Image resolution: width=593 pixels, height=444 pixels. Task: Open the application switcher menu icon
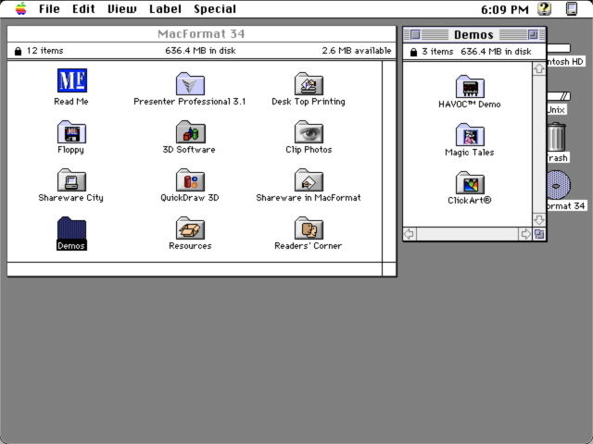point(572,8)
